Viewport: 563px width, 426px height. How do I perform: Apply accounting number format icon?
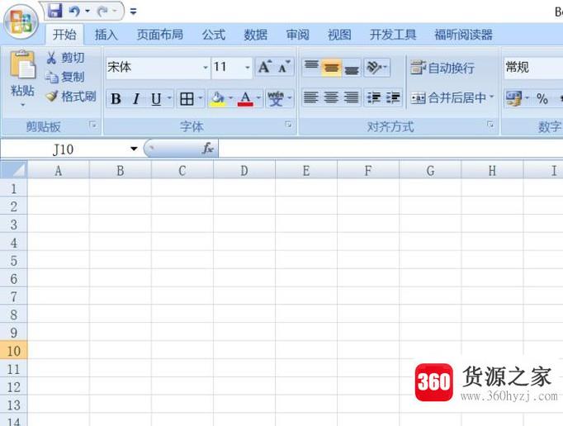[x=513, y=98]
